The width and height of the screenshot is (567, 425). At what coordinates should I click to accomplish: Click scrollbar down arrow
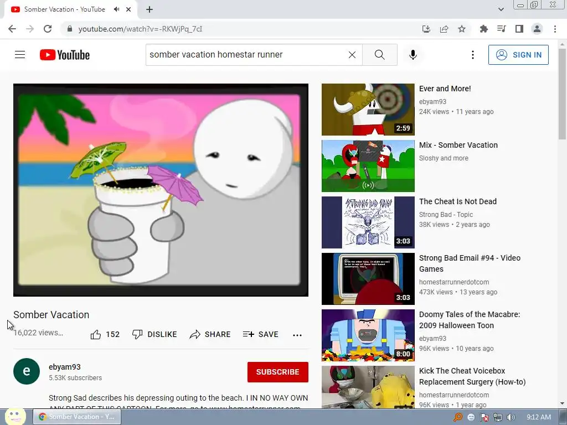coord(562,403)
